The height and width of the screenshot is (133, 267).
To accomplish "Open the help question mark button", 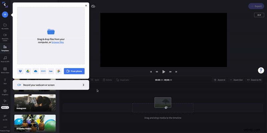I will tap(261, 70).
